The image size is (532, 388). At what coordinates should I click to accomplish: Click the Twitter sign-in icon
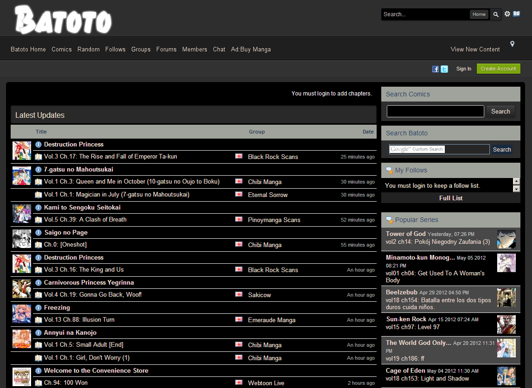pyautogui.click(x=444, y=69)
